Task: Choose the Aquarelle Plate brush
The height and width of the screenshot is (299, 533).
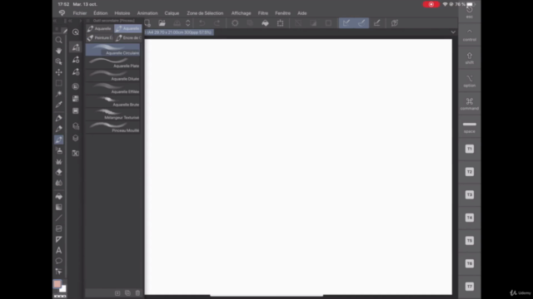Action: pos(113,63)
